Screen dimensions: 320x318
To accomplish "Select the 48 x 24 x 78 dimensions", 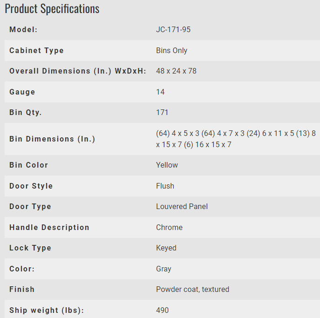I will click(176, 71).
